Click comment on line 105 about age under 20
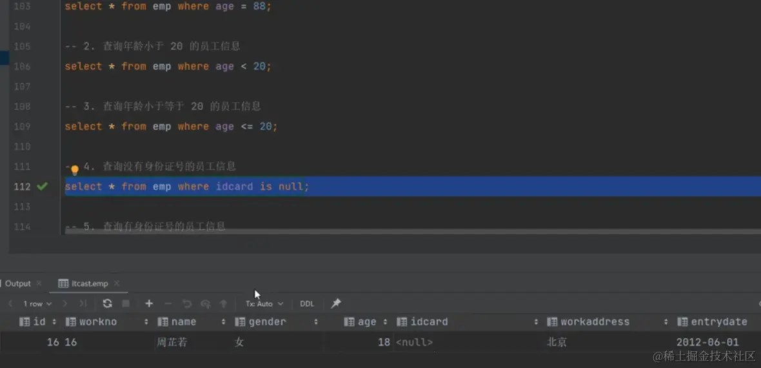 point(153,46)
